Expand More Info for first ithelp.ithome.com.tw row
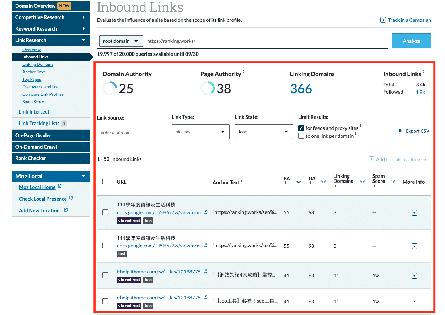445x315 pixels. (x=414, y=276)
